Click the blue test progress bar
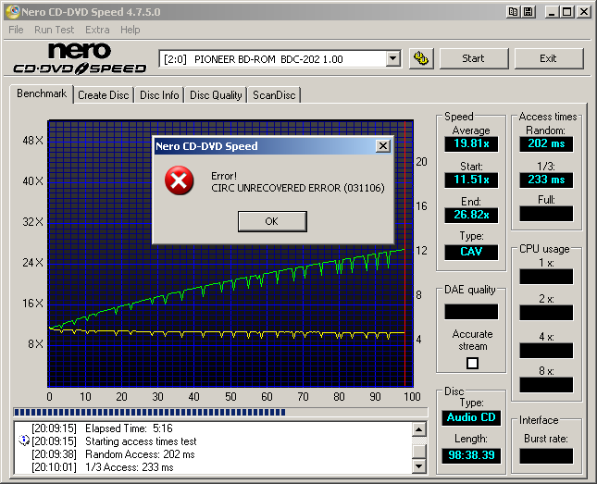 (x=150, y=412)
